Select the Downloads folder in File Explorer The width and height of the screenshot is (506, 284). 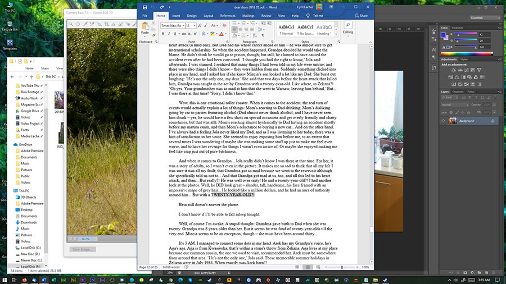[x=29, y=222]
